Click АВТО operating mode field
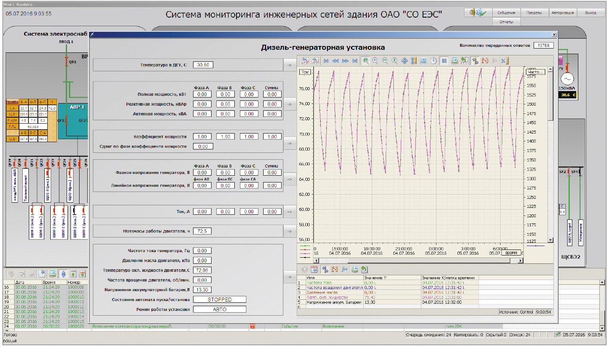The height and width of the screenshot is (347, 608). tap(219, 309)
